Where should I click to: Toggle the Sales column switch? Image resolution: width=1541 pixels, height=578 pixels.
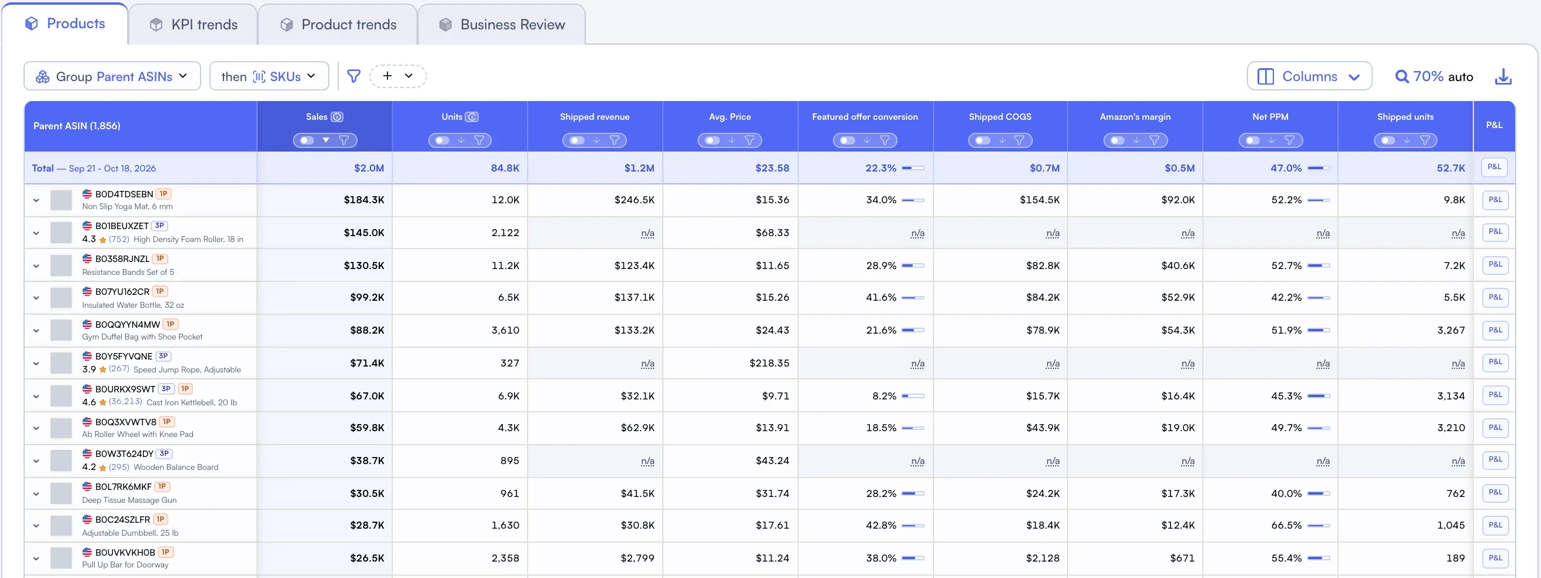pyautogui.click(x=307, y=140)
